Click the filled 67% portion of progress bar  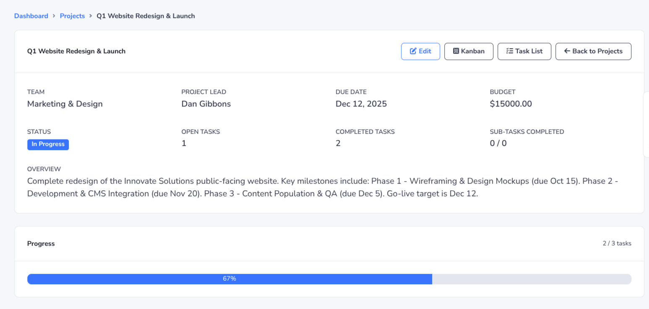[x=229, y=279]
